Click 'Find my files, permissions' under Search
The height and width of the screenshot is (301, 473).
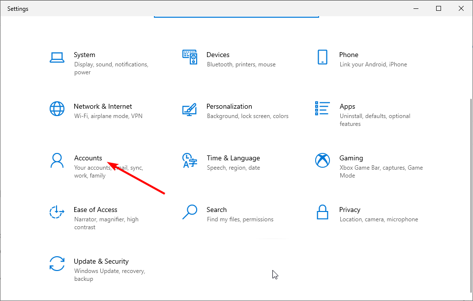[x=241, y=219]
